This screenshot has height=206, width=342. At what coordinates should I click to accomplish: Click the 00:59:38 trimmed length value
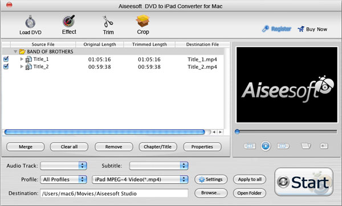coord(149,67)
